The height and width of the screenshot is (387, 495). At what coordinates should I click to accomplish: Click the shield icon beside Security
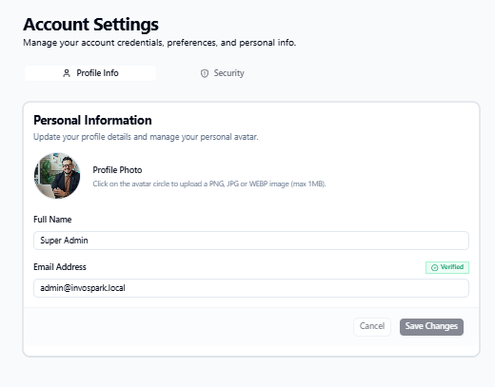(205, 73)
